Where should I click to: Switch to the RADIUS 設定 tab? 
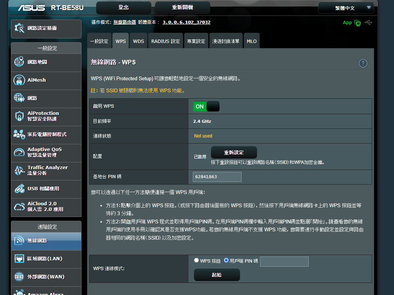pyautogui.click(x=166, y=41)
